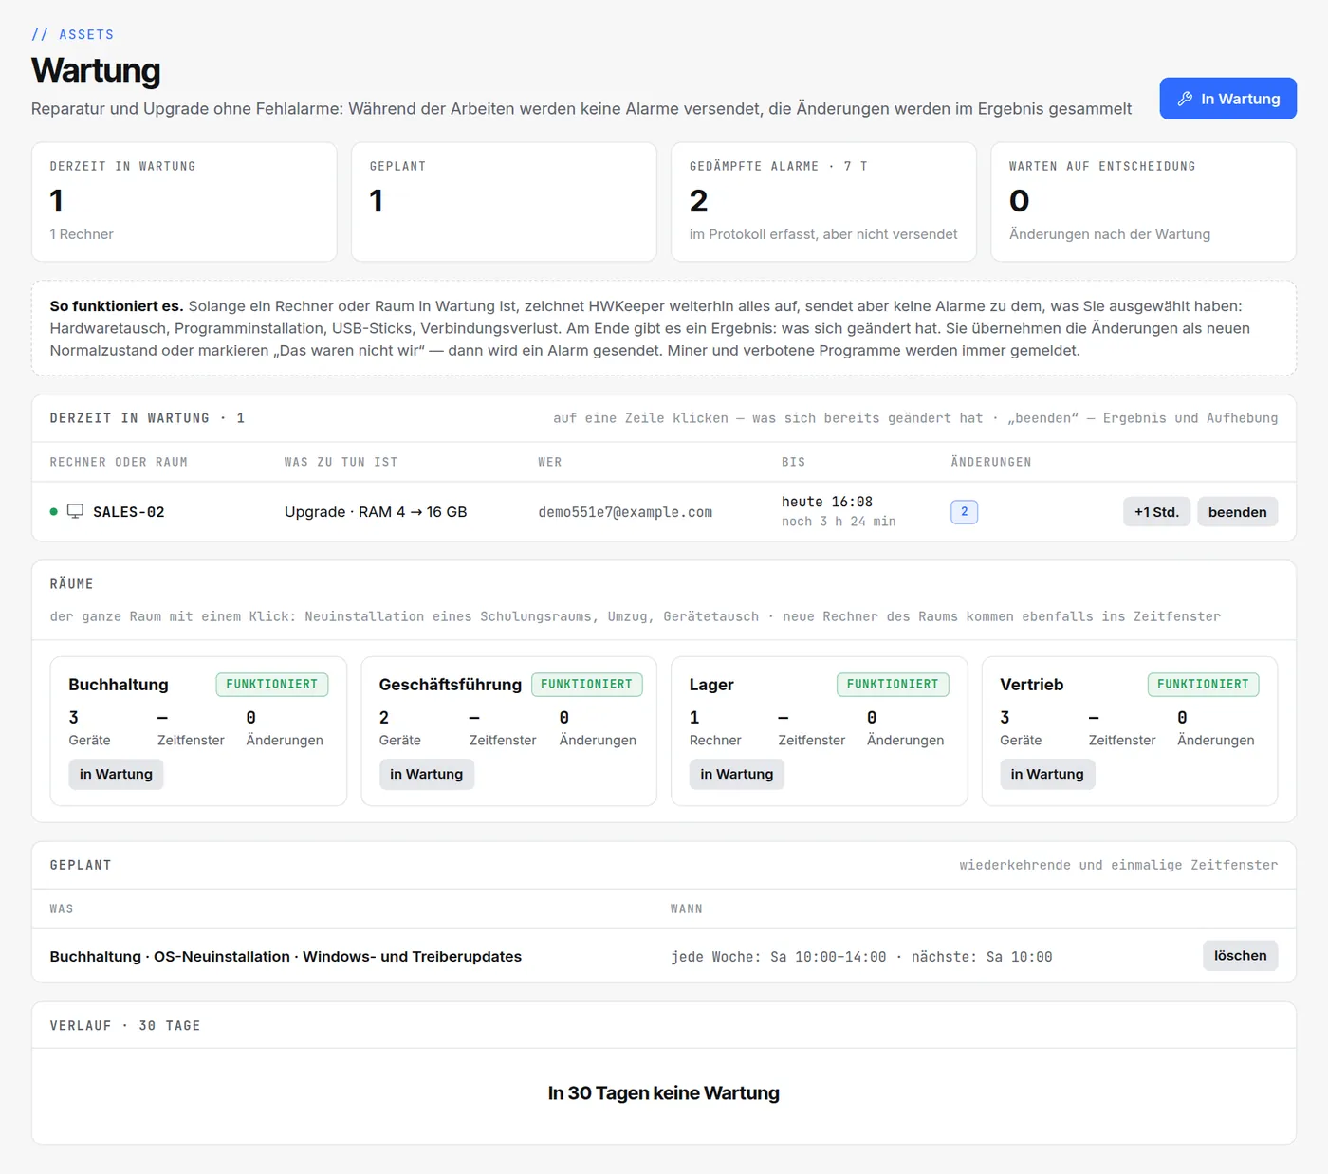Click the VERLAUF · 30 TAGE section header
This screenshot has width=1328, height=1174.
125,1026
